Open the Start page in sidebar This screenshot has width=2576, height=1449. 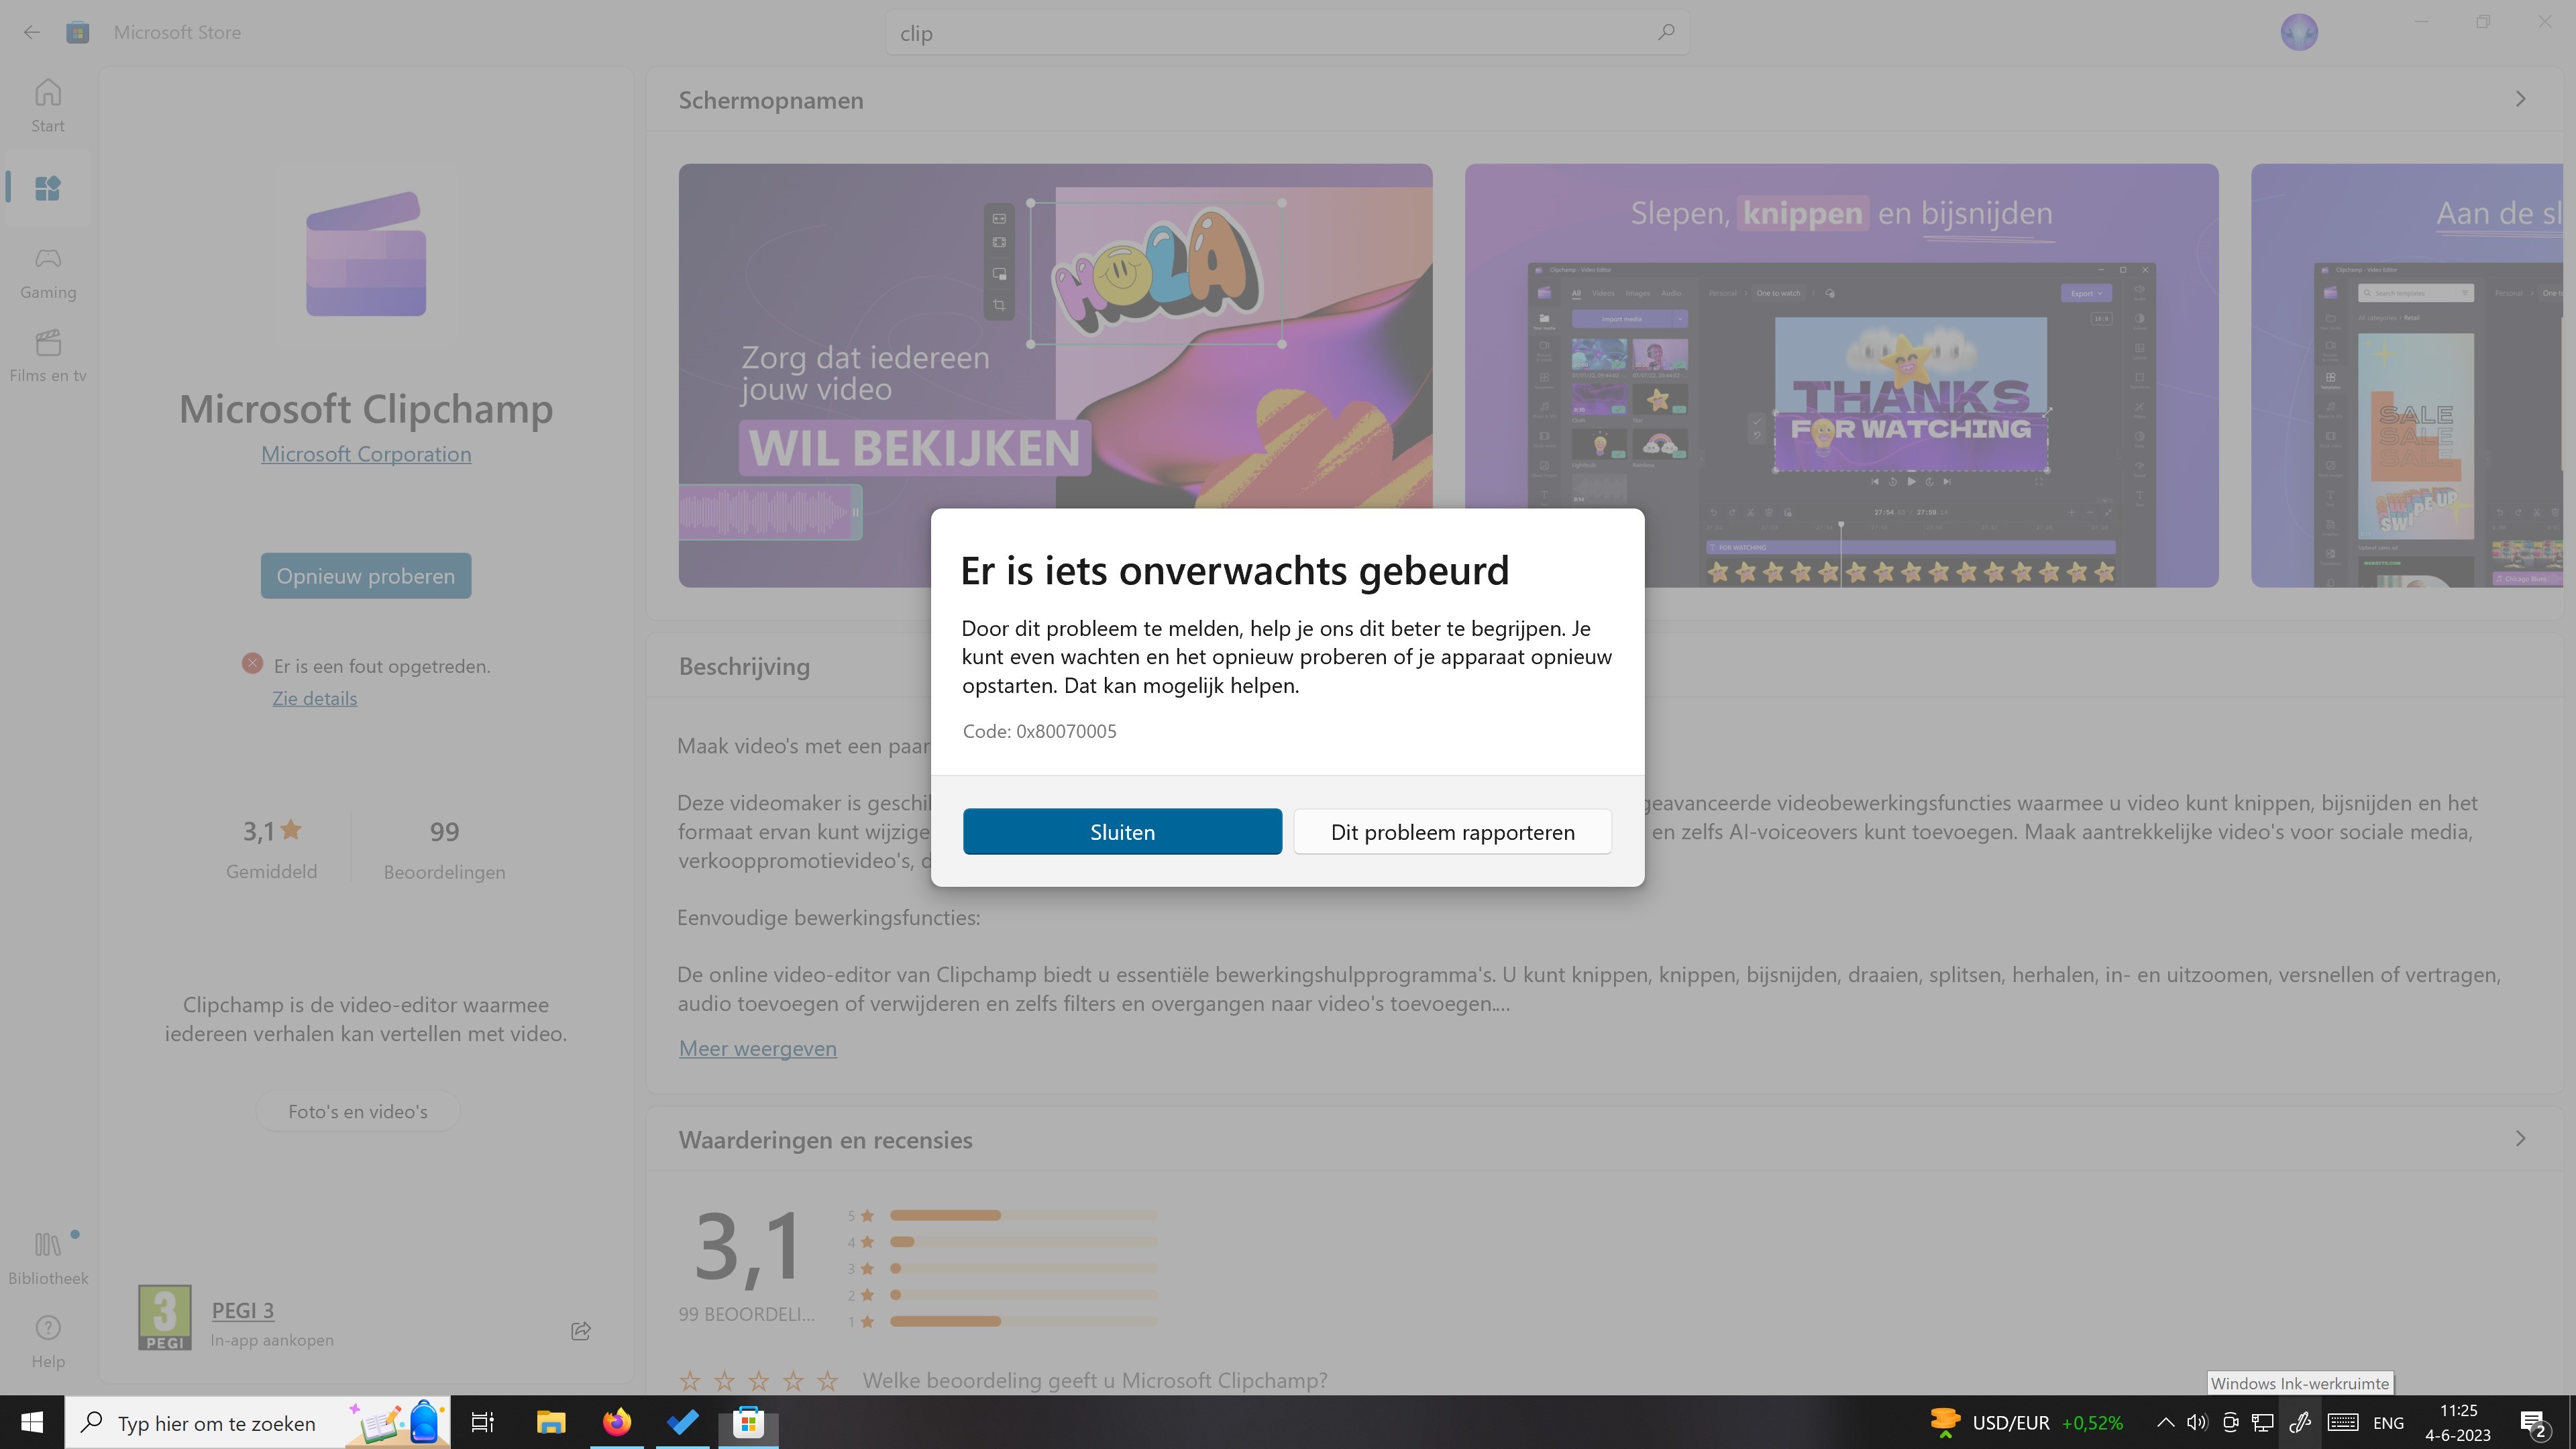coord(47,106)
